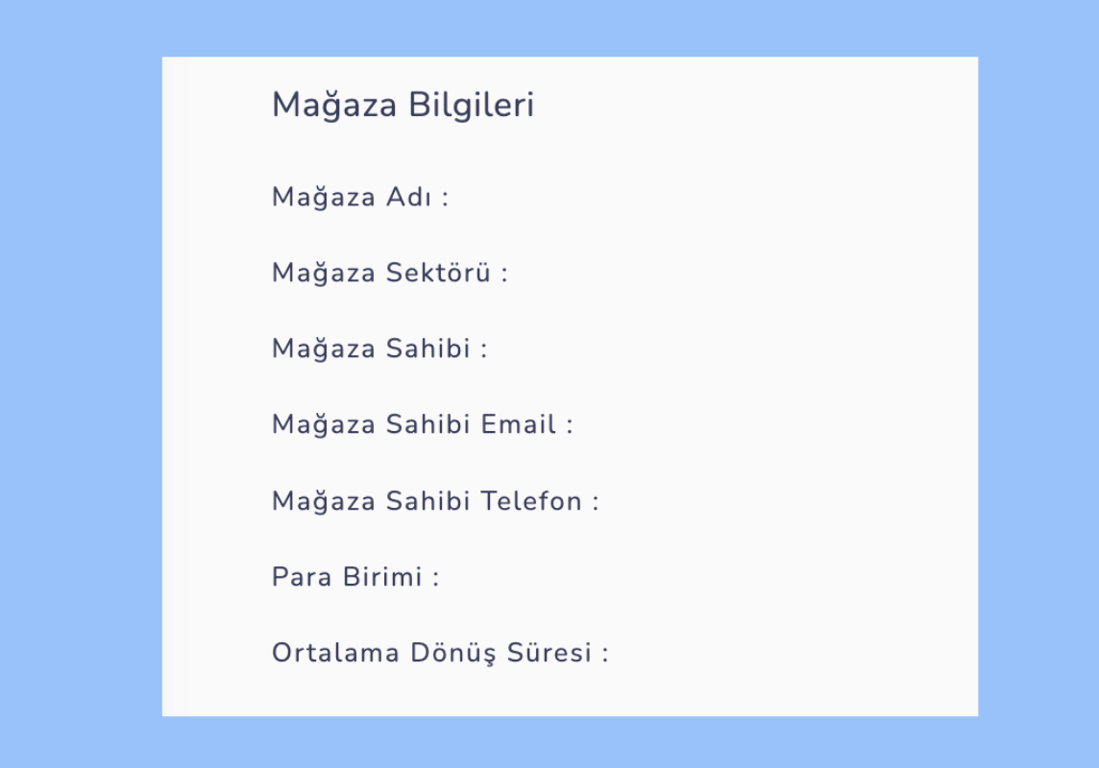Select the Mağaza Adı label
1099x768 pixels.
(x=359, y=197)
